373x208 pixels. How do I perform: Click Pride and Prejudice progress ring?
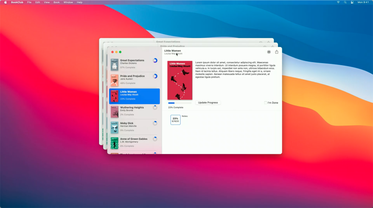pos(155,76)
